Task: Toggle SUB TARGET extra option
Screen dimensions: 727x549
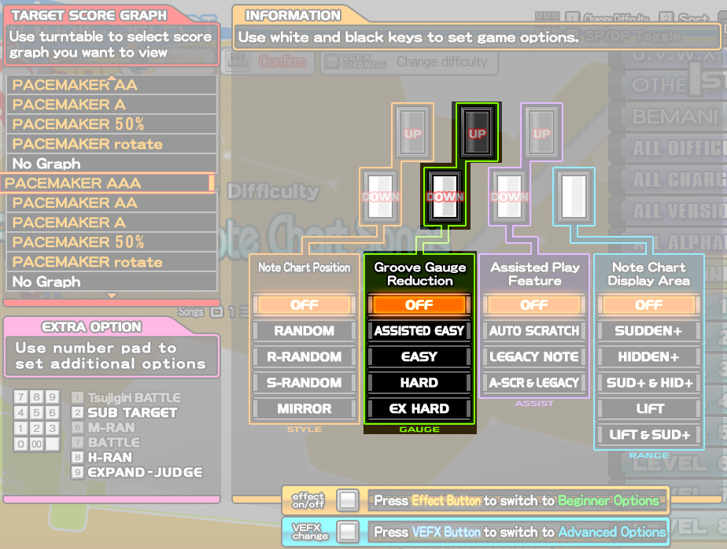Action: (124, 413)
